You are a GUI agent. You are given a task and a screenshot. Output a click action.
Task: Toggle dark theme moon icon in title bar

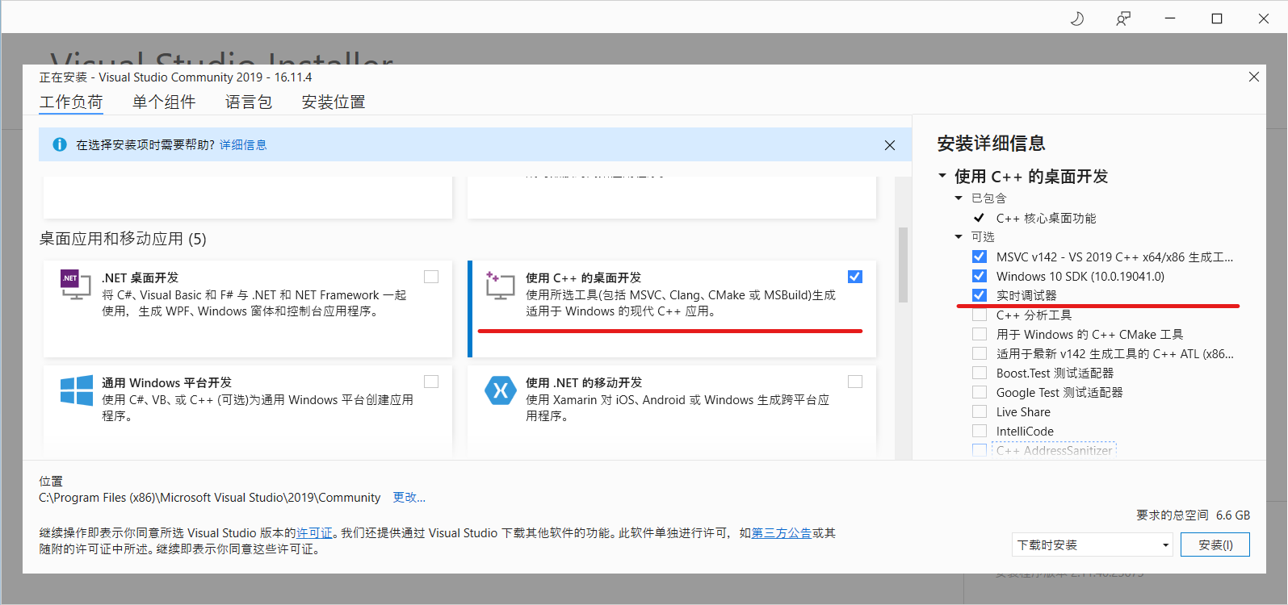[x=1076, y=19]
